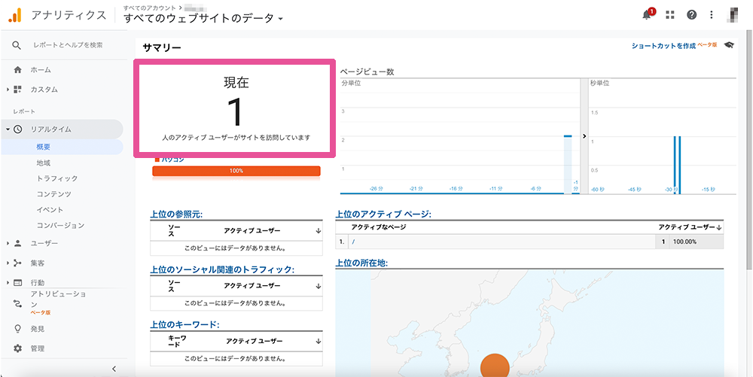Click the graduation cap education icon
This screenshot has height=377, width=753.
coord(729,45)
